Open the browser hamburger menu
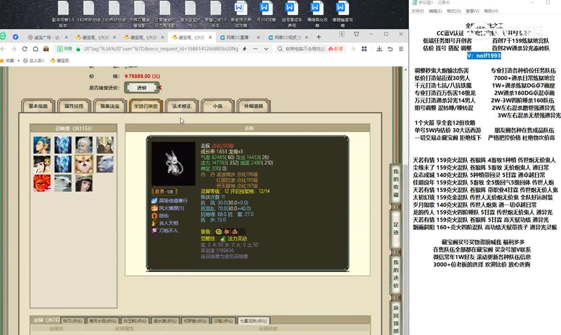Viewport: 561px width, 335px height. coord(401,49)
